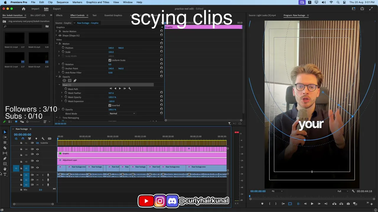Open Source: Light Leaks (9).mp4 tab
Screen dimensions: 378x212
point(262,15)
